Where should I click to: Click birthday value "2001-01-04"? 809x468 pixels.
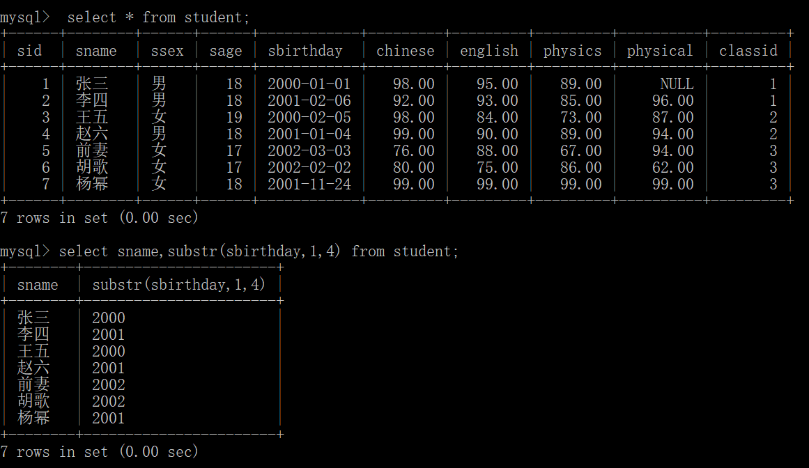click(309, 134)
